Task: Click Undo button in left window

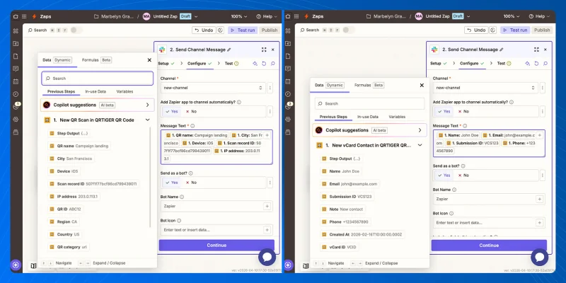Action: coord(204,30)
